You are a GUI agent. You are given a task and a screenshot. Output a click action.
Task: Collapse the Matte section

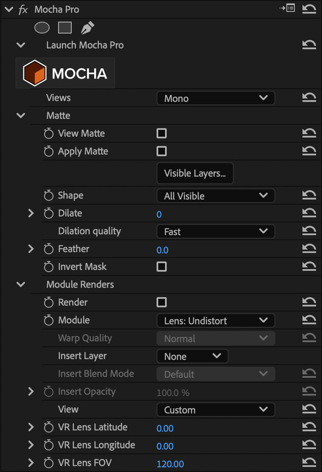(20, 116)
